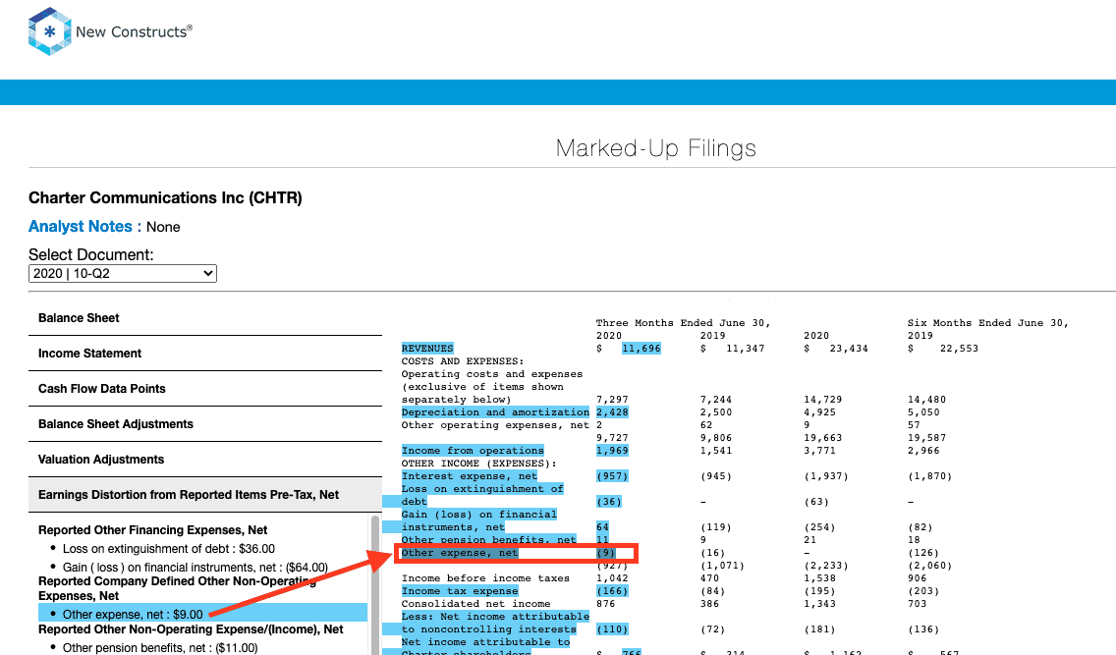This screenshot has height=655, width=1116.
Task: Open Valuation Adjustments section
Action: 205,460
